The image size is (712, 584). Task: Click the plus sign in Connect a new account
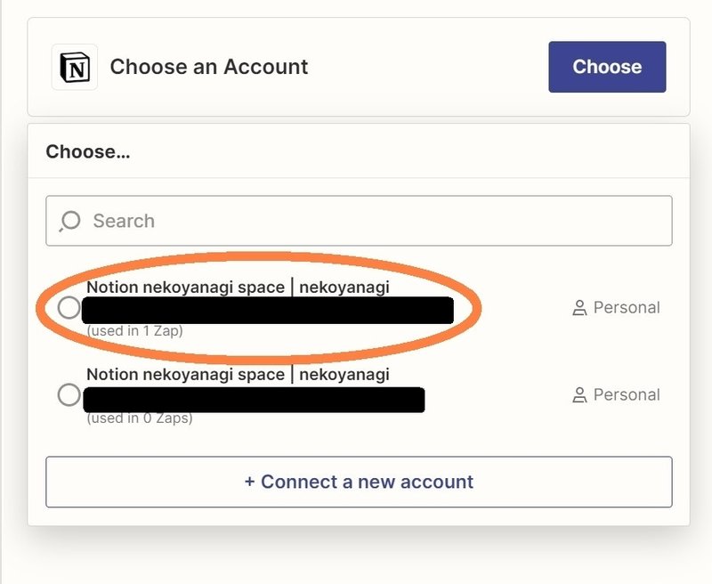[x=249, y=482]
